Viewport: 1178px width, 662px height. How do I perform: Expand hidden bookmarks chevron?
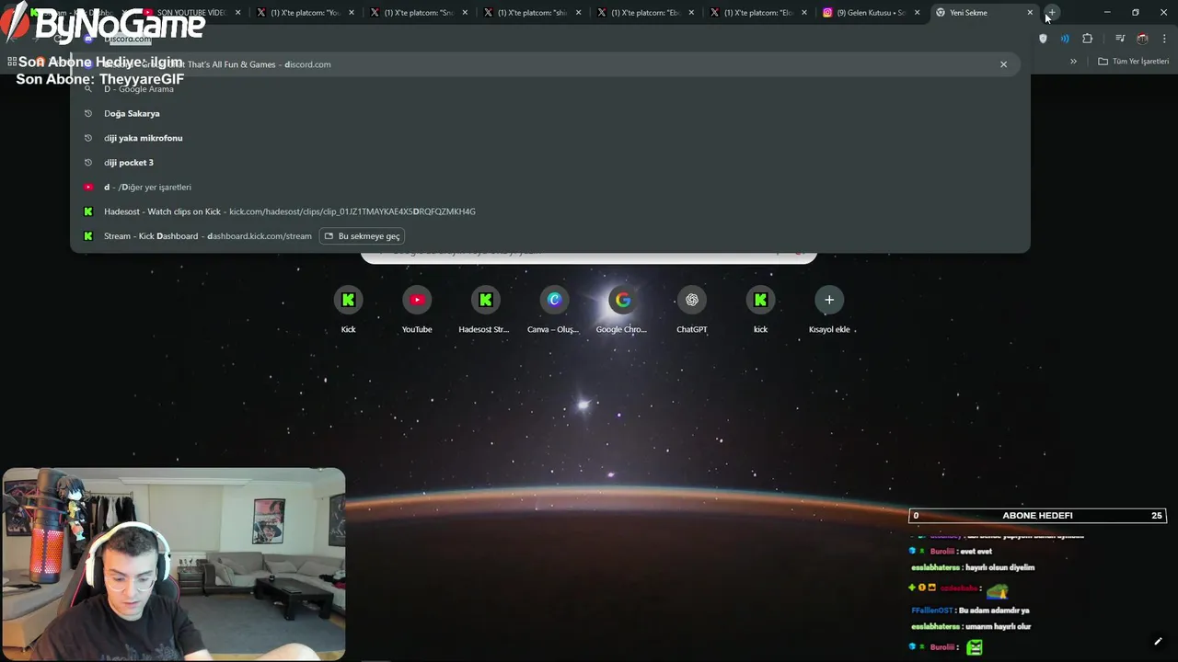pyautogui.click(x=1073, y=62)
